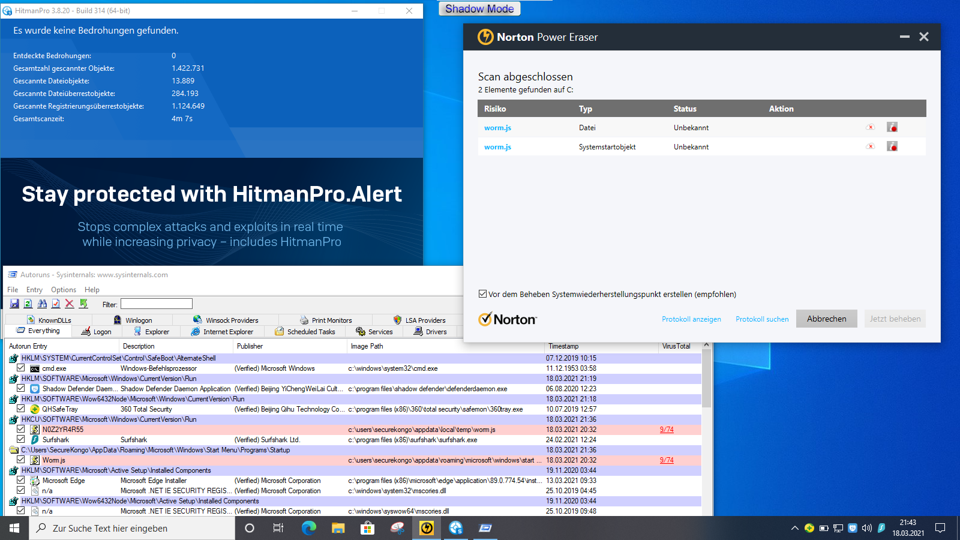Open the Help menu in Autoruns
The height and width of the screenshot is (540, 960).
click(x=92, y=290)
